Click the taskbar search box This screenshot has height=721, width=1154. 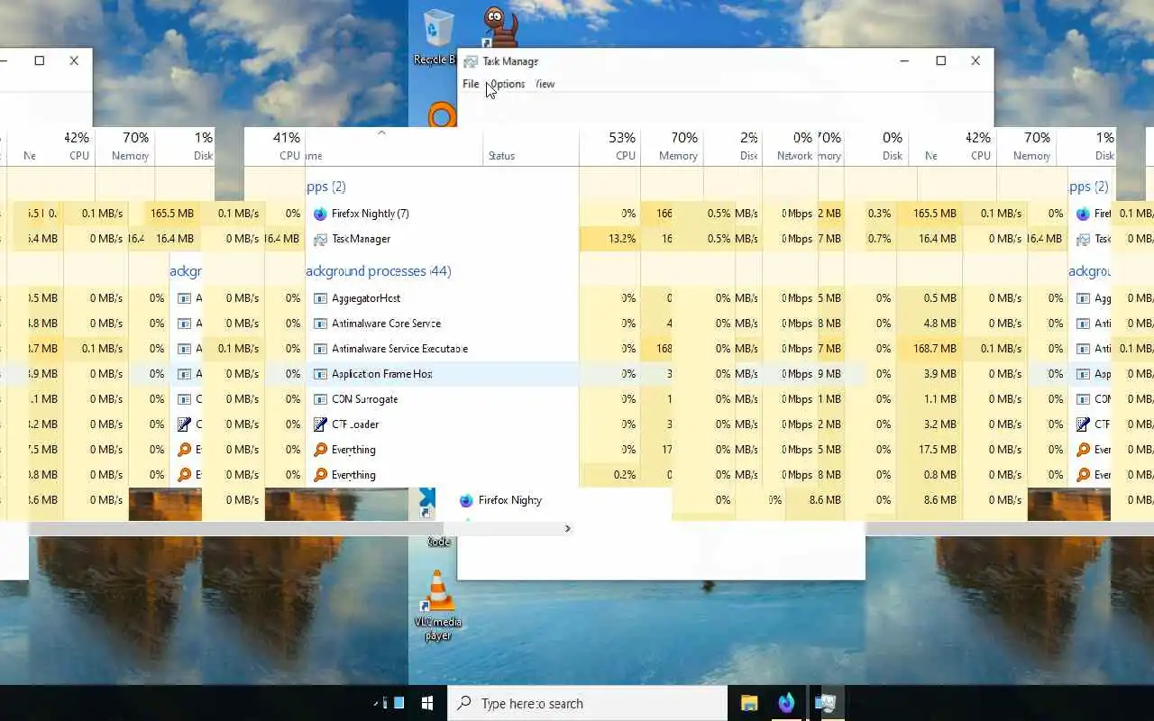click(x=588, y=703)
